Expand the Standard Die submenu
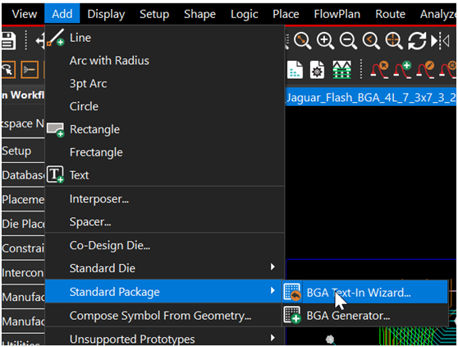458x347 pixels. pos(165,268)
